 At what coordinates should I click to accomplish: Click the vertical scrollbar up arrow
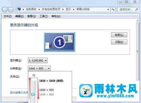tap(138, 20)
